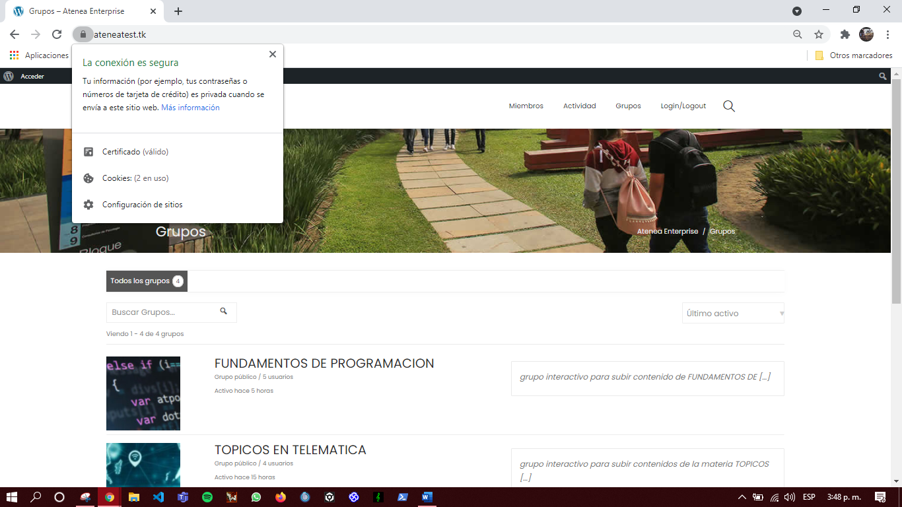Launch Spotify from the taskbar
The height and width of the screenshot is (507, 902).
coord(207,498)
